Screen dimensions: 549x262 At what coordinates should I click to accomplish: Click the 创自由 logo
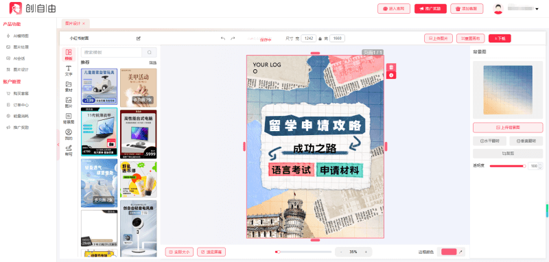(x=32, y=8)
